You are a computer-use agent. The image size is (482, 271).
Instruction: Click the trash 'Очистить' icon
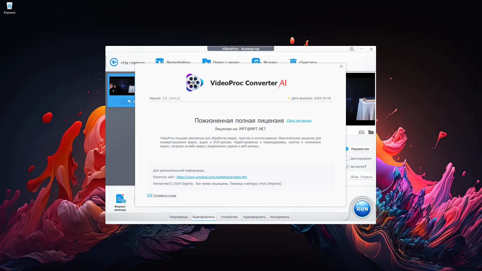point(293,61)
